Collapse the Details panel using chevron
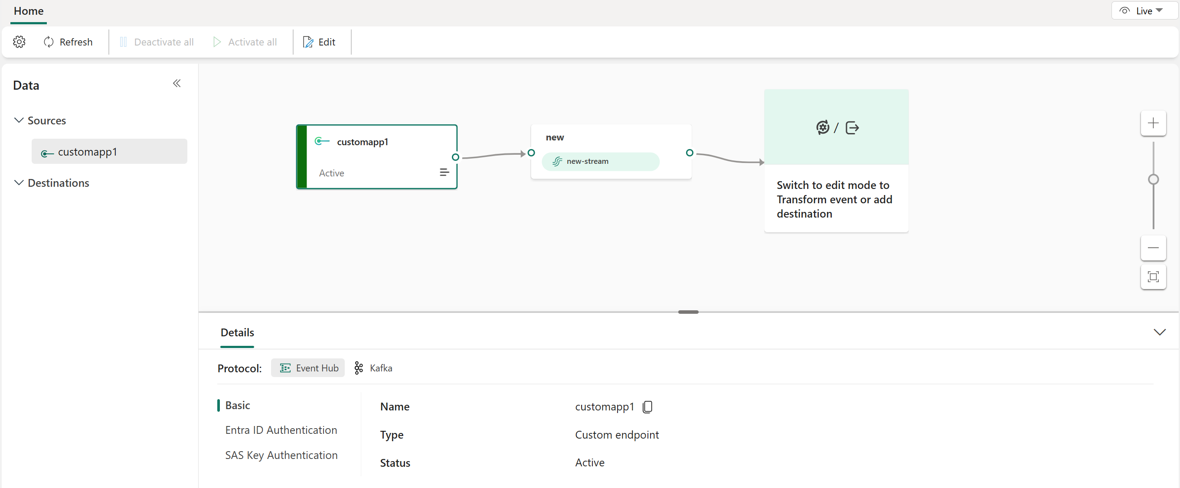 point(1159,332)
